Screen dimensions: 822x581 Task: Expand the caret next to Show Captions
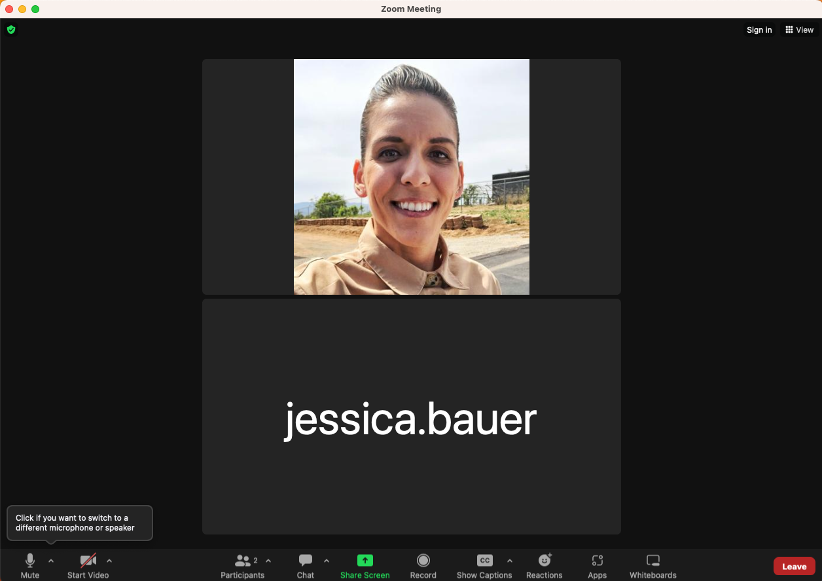(x=510, y=561)
